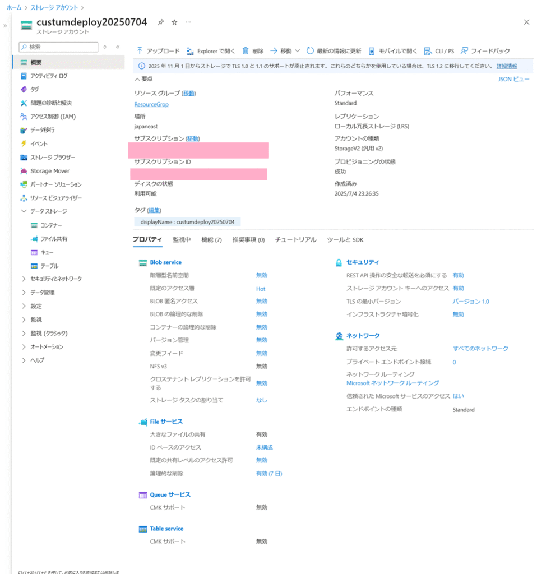Click the 有効 (7 日) soft delete value
Image resolution: width=537 pixels, height=574 pixels.
[x=269, y=473]
